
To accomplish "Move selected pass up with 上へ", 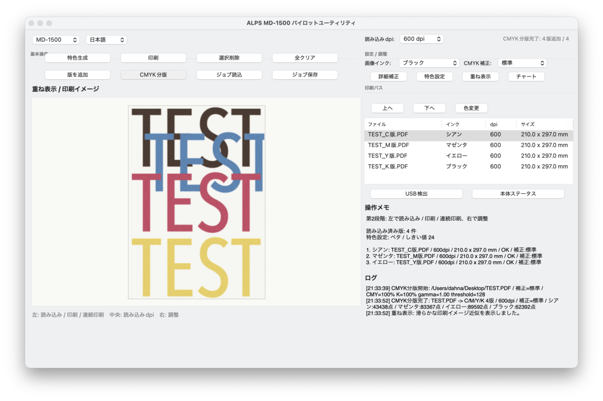I will 387,108.
